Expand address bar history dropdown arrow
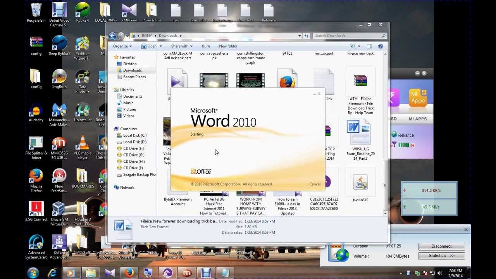 (299, 36)
